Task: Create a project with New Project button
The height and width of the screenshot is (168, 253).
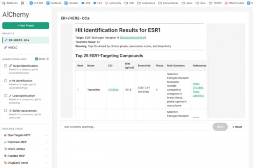Action: point(26,26)
